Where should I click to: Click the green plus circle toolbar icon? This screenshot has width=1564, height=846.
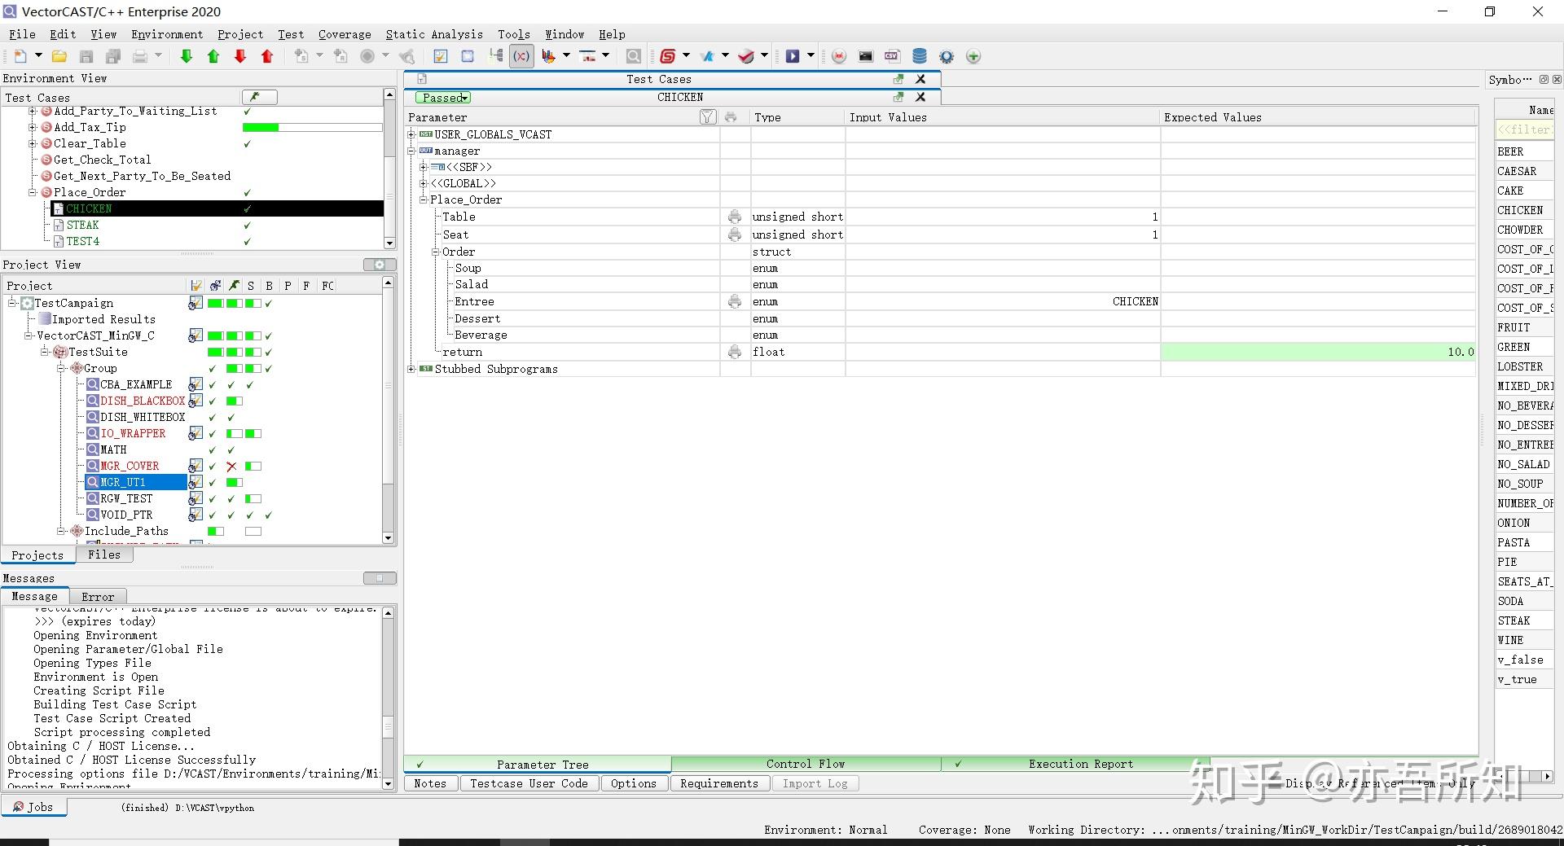click(973, 56)
